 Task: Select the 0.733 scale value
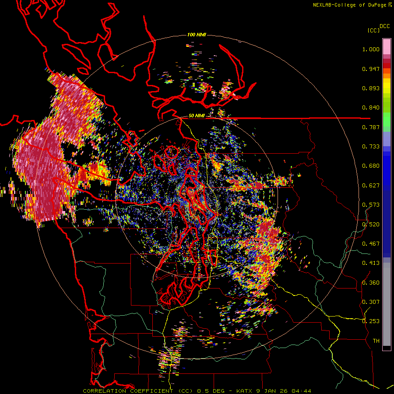coord(371,147)
